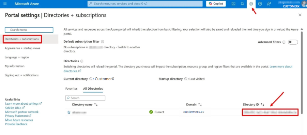Image resolution: width=307 pixels, height=135 pixels.
Task: Open the notifications bell
Action: click(242, 4)
